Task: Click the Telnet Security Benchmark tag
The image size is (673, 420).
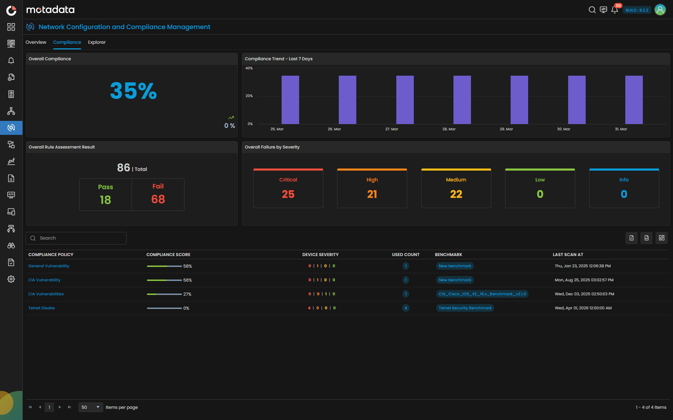Action: [x=465, y=308]
